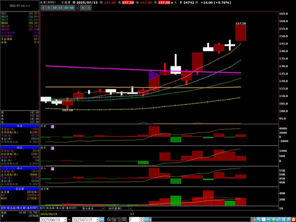Click the undo arrow icon
This screenshot has width=296, height=222.
pos(278,220)
